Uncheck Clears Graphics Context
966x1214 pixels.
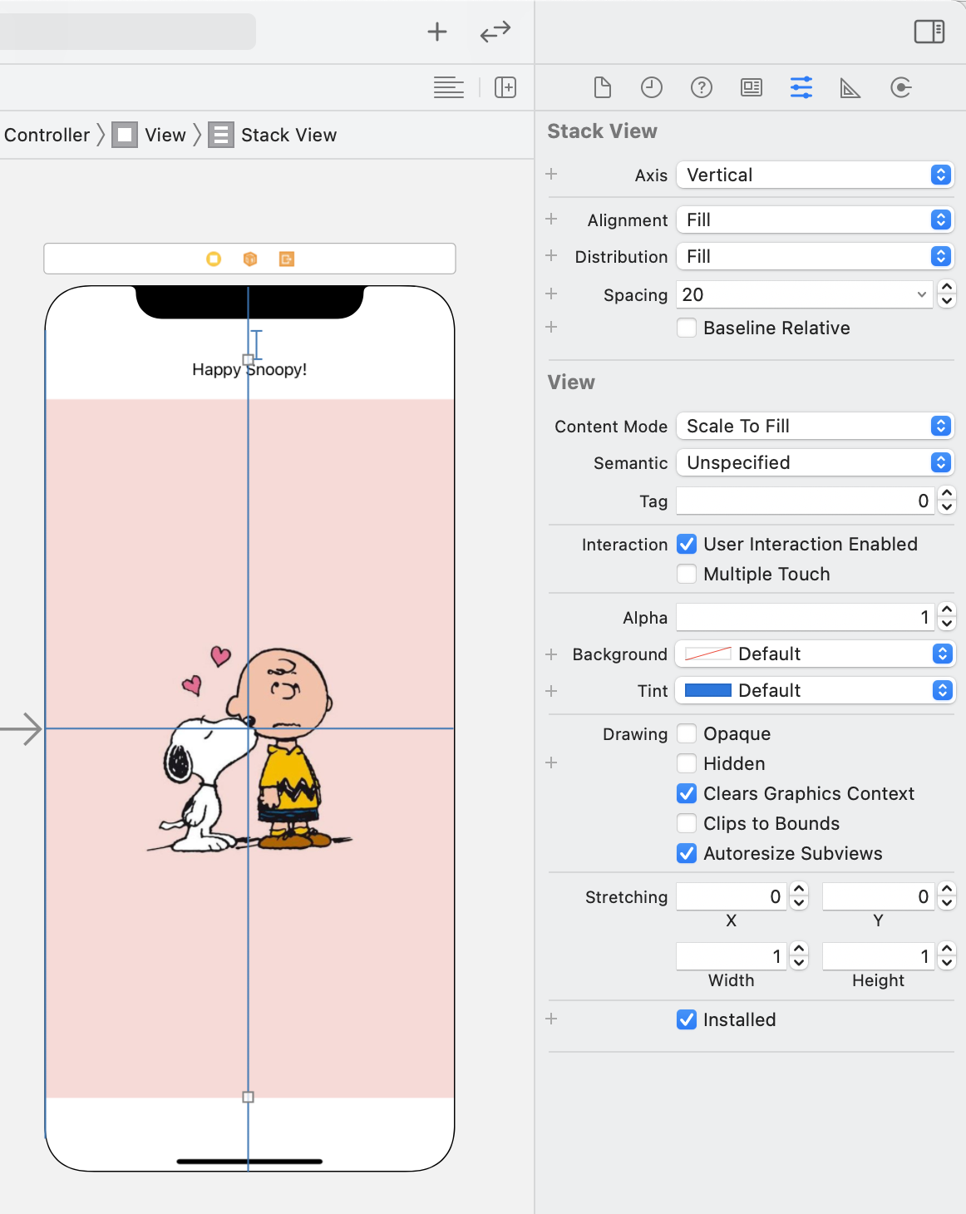[x=687, y=793]
